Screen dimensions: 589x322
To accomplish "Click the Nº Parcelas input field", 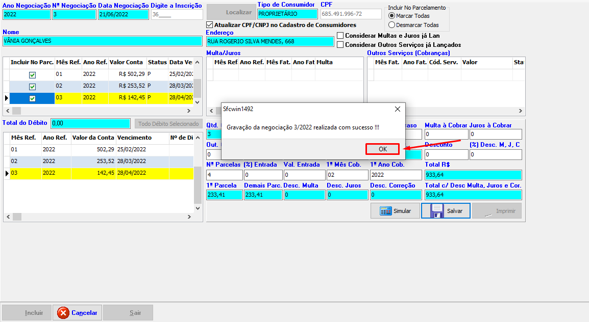I will (x=224, y=175).
